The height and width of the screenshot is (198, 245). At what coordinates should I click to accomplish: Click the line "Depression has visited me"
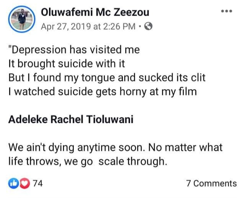point(73,50)
